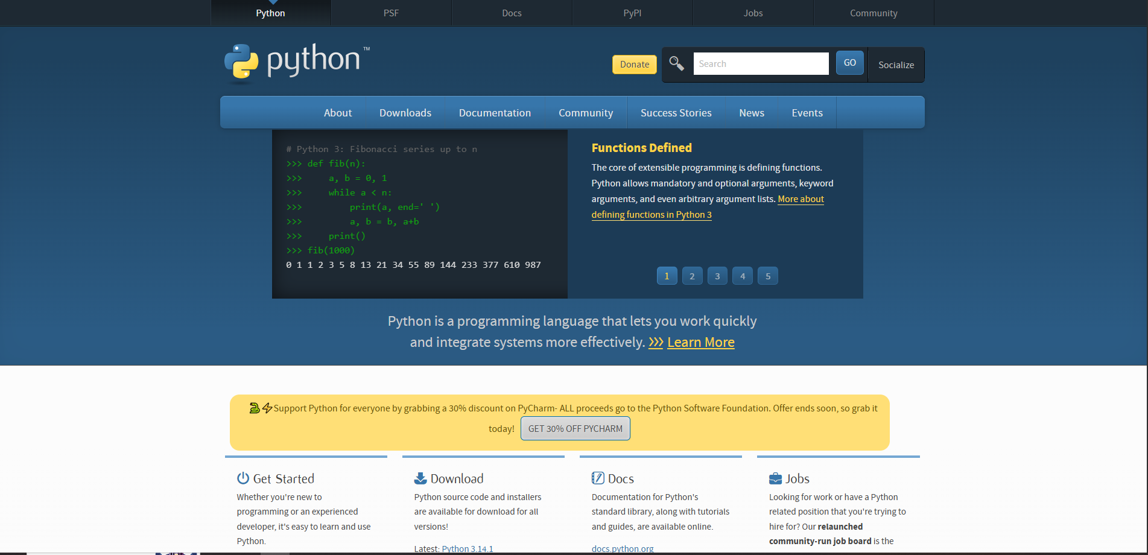
Task: Expand the Socialize menu
Action: point(896,65)
